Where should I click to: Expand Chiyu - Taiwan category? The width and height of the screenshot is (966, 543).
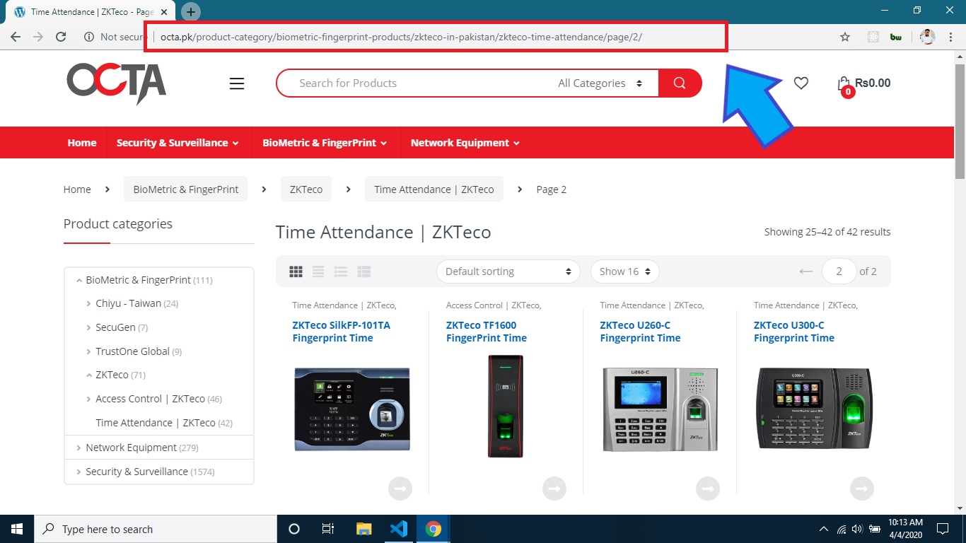click(x=88, y=304)
